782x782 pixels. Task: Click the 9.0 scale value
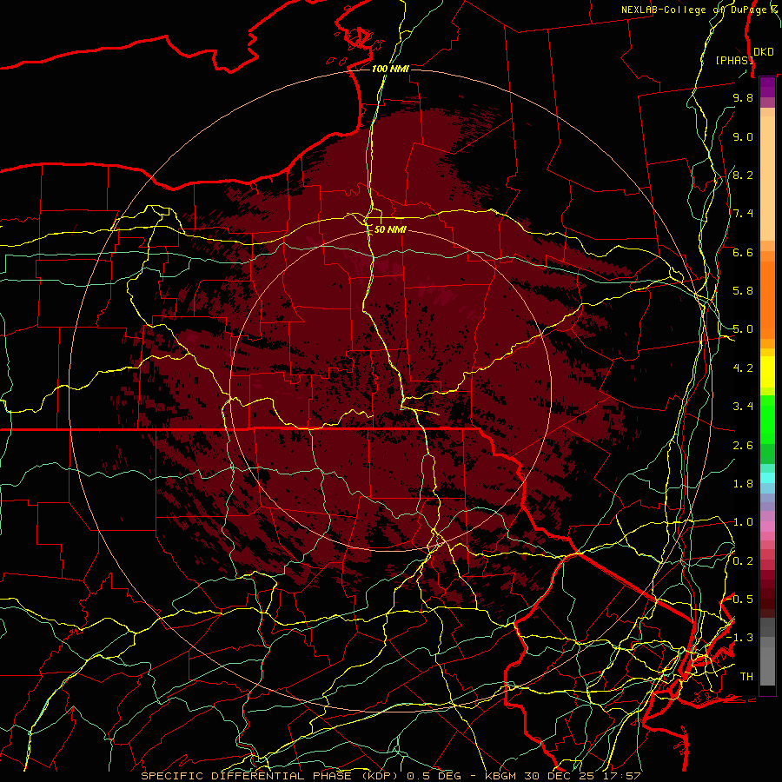[x=743, y=136]
